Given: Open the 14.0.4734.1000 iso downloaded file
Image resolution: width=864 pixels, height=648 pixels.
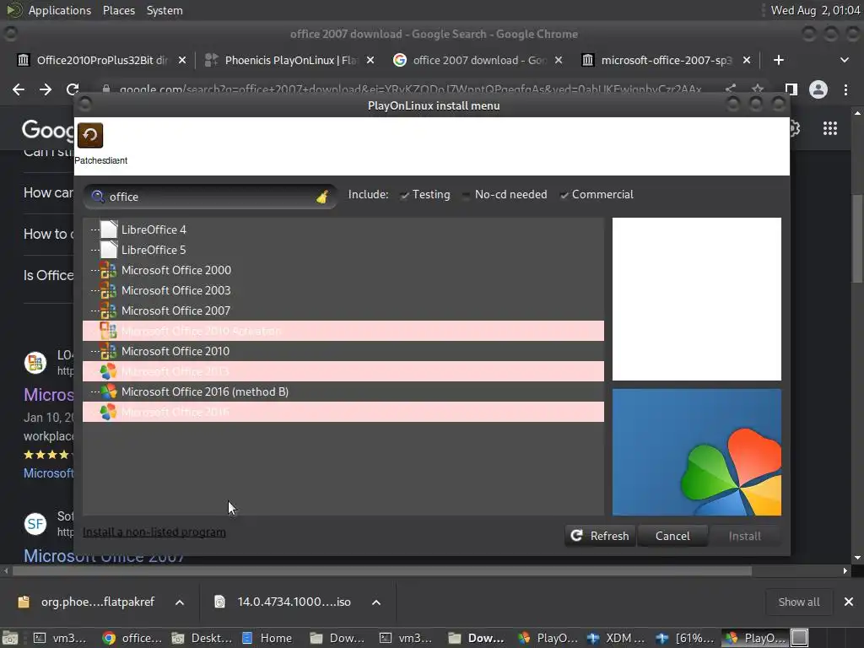Looking at the screenshot, I should point(285,602).
